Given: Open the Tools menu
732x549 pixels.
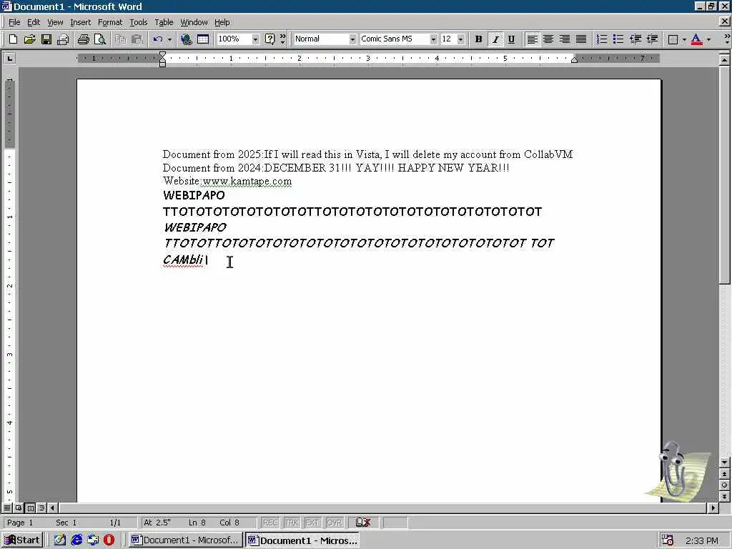Looking at the screenshot, I should pyautogui.click(x=139, y=22).
